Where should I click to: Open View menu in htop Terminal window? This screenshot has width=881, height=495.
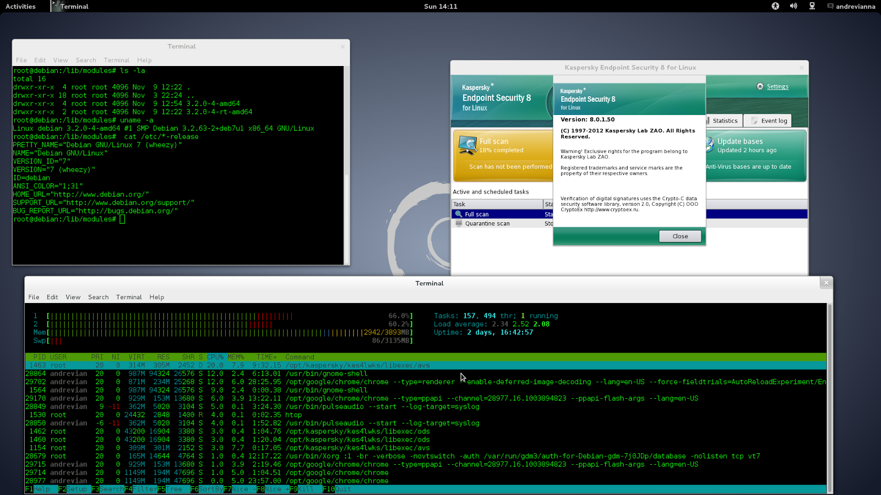(73, 297)
